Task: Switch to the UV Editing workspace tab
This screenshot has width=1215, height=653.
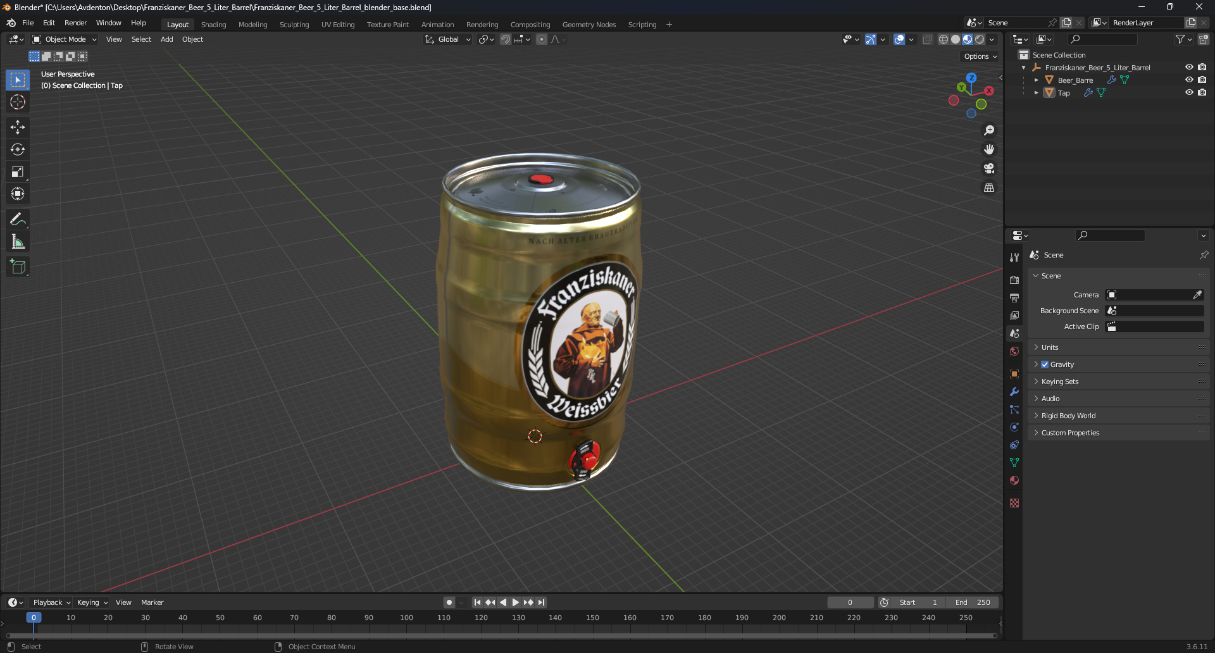Action: coord(338,25)
